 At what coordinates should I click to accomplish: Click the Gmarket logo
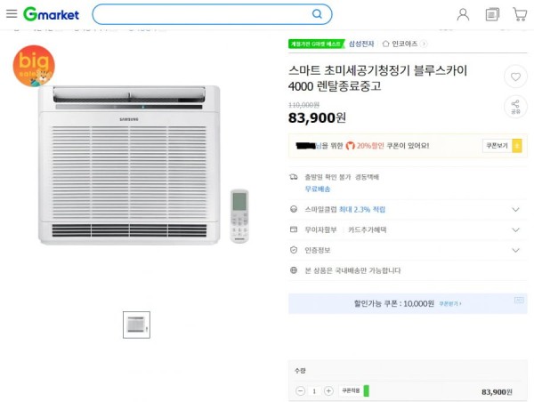[51, 14]
